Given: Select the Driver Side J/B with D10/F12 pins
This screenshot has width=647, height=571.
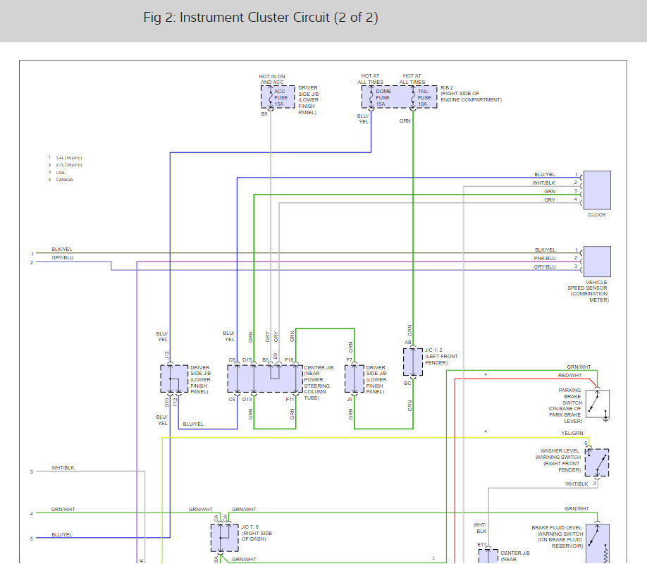Looking at the screenshot, I should (x=174, y=379).
